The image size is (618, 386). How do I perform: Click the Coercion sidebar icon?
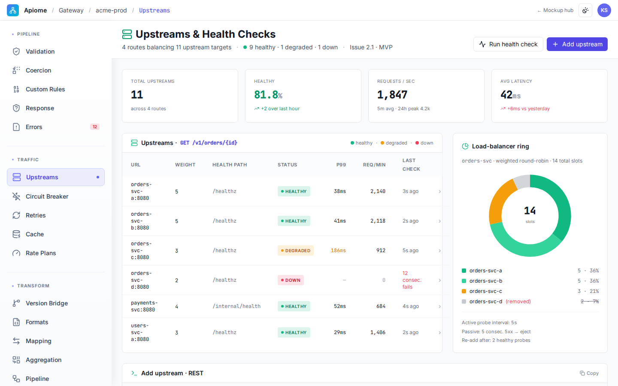coord(16,70)
